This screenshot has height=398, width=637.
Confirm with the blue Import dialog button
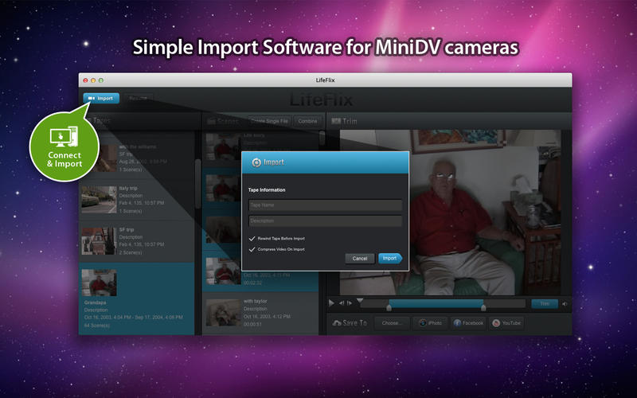point(389,258)
